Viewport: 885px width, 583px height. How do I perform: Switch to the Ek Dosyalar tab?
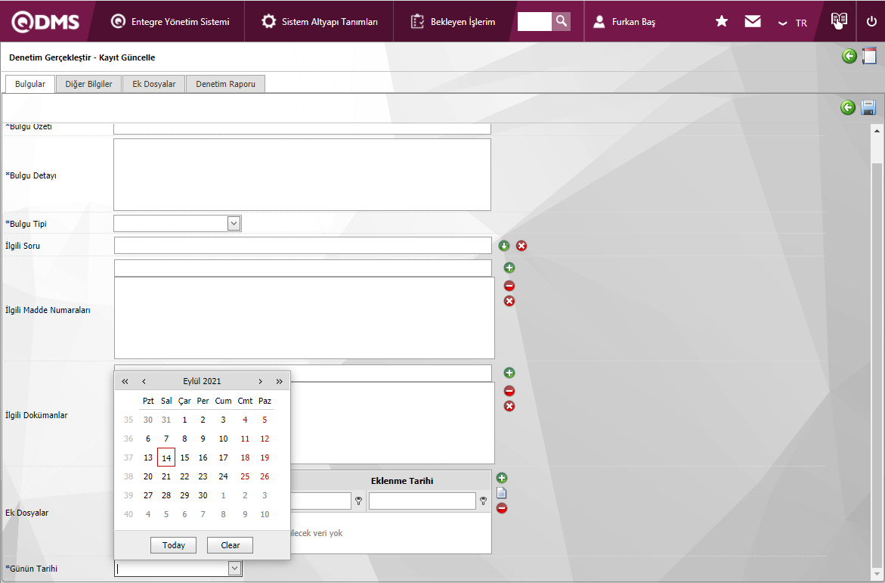pyautogui.click(x=154, y=84)
